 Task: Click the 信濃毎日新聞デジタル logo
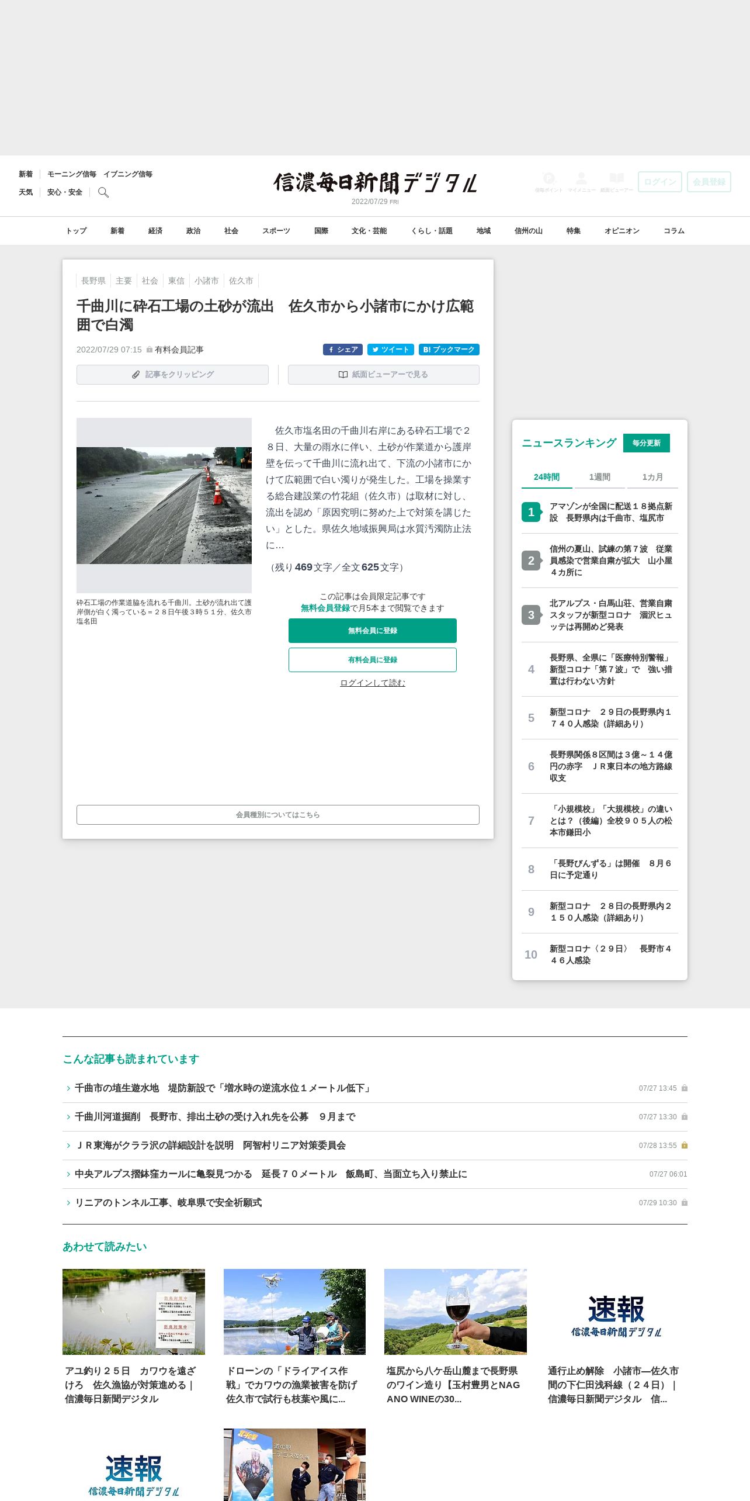(375, 183)
